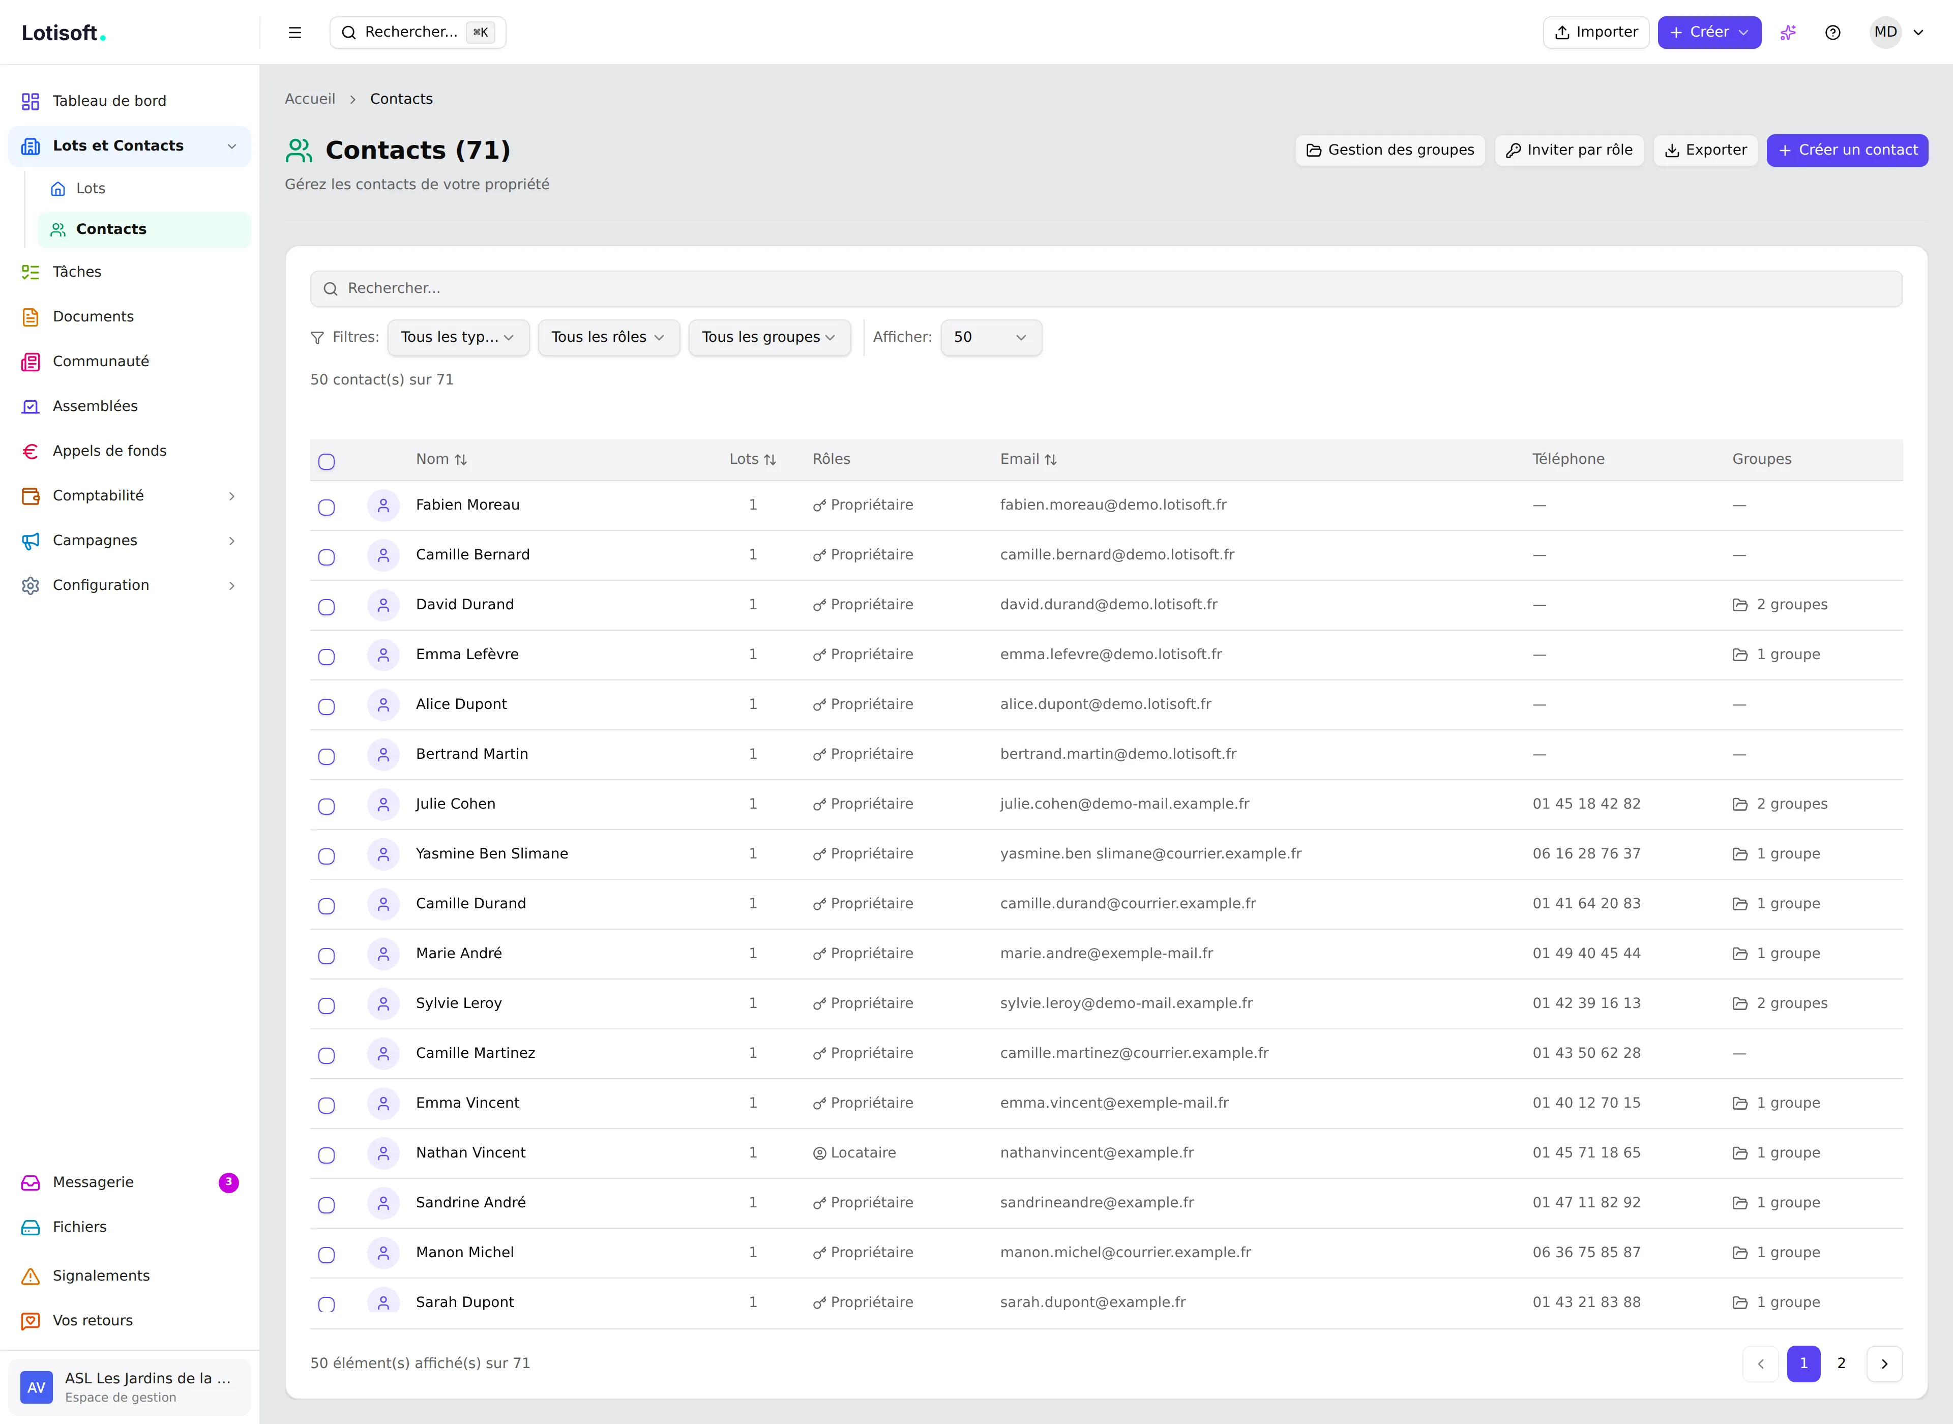This screenshot has width=1953, height=1424.
Task: Select Manon Michel's checkbox
Action: [x=327, y=1254]
